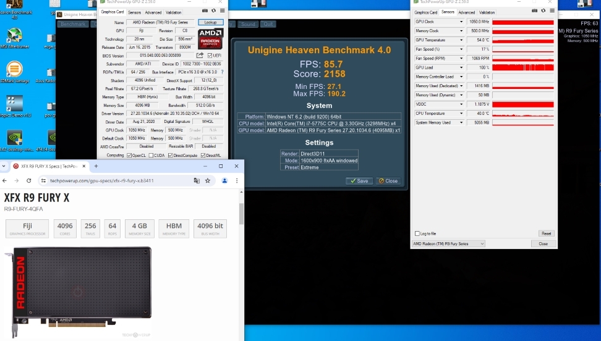Click Close button in GPU-Z Sensors window
Screen dimensions: 601x341
[x=543, y=243]
